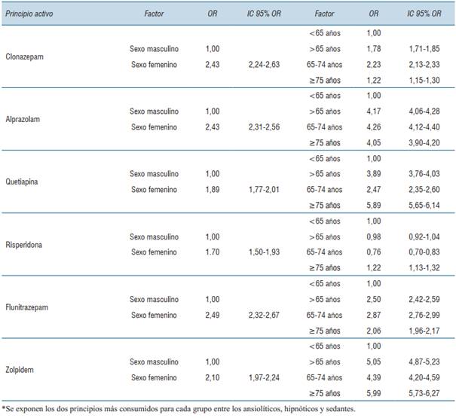The height and width of the screenshot is (418, 456).
Task: Select the Alprazolam row label
Action: [x=24, y=120]
